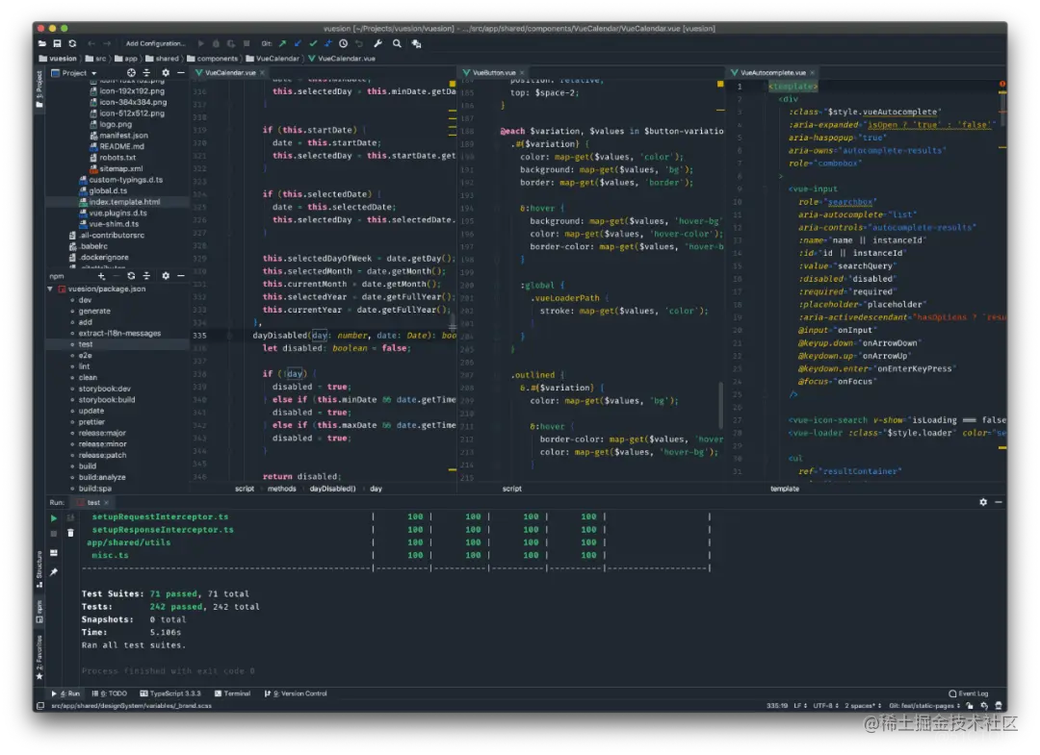Click the dayDisabled() breadcrumb in editor
Image resolution: width=1040 pixels, height=755 pixels.
pyautogui.click(x=332, y=490)
